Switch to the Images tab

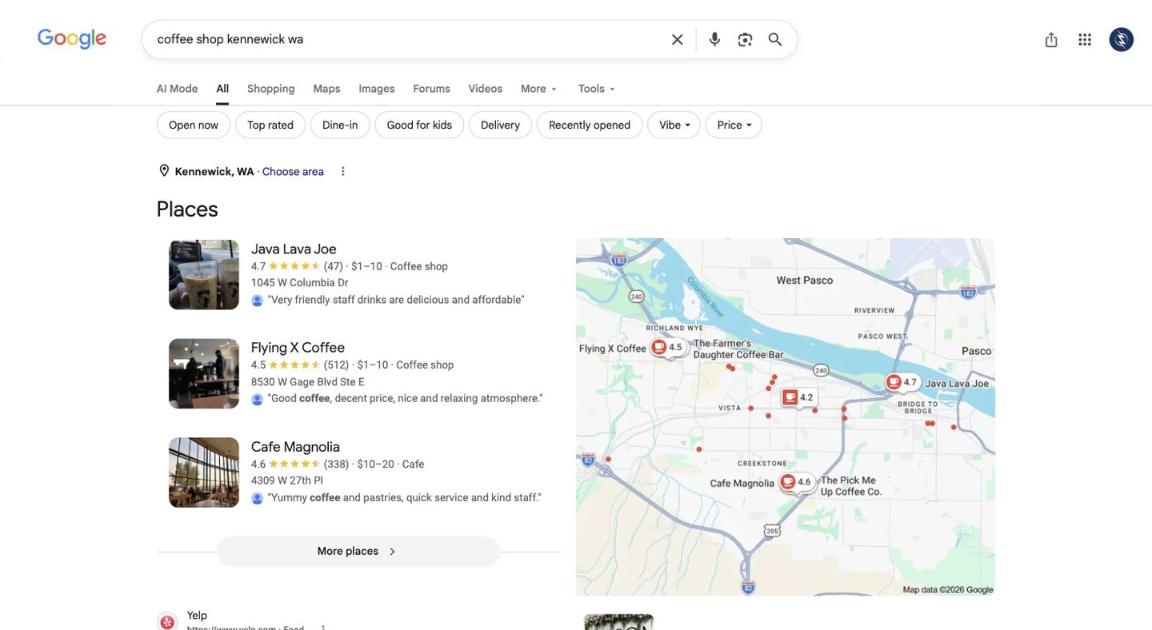click(377, 89)
